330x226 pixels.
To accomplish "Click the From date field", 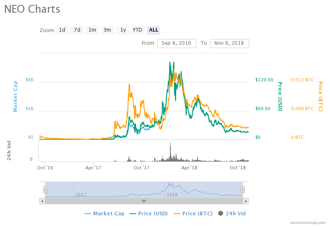I will 177,43.
